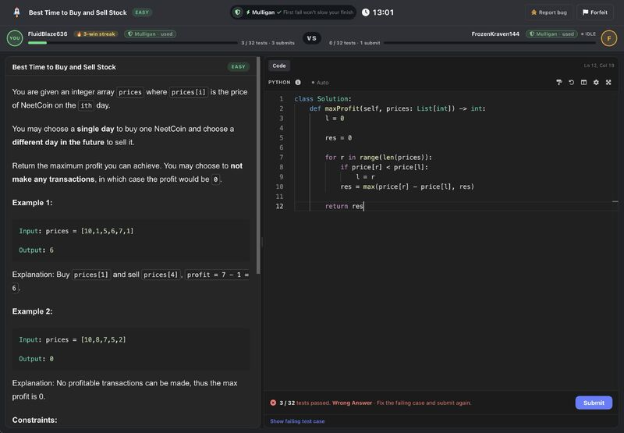The image size is (624, 433).
Task: Click the timer clock icon
Action: [365, 12]
